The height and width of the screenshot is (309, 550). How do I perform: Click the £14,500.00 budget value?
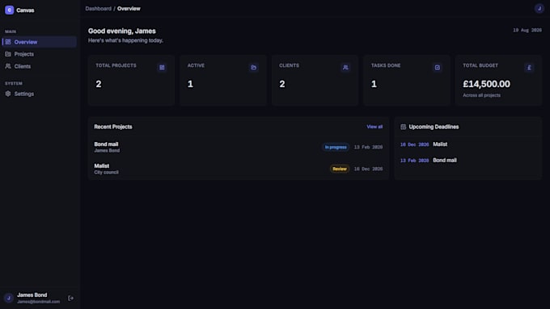click(x=487, y=84)
